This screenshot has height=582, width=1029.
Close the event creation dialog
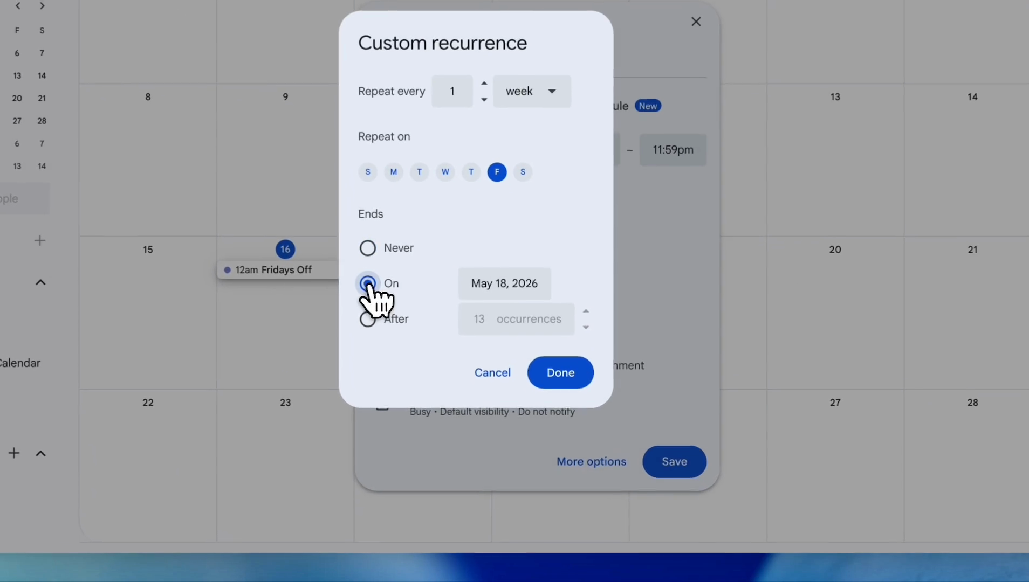pyautogui.click(x=696, y=22)
